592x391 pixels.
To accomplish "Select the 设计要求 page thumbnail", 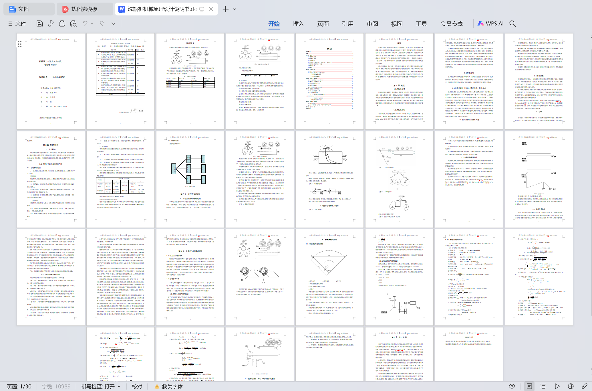I will tap(190, 81).
